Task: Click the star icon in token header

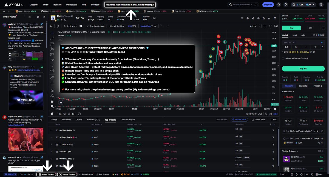Action: click(269, 18)
